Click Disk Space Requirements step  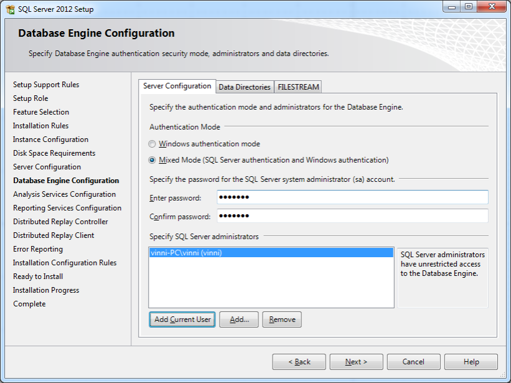54,153
